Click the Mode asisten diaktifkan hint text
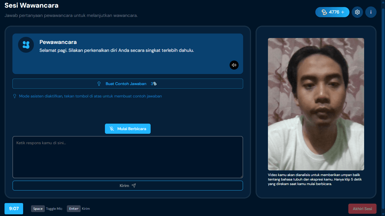This screenshot has height=216, width=385. (91, 96)
